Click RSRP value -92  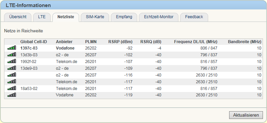129,48
